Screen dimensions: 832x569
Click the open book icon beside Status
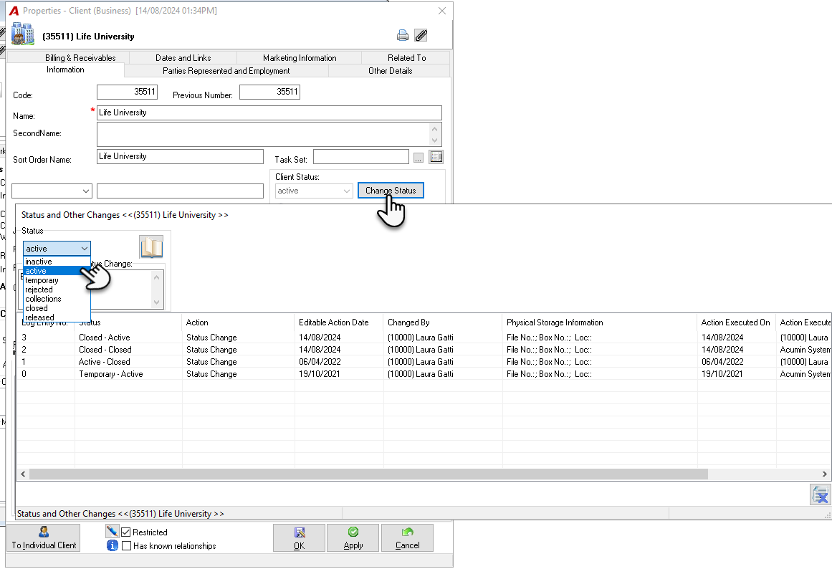(151, 247)
